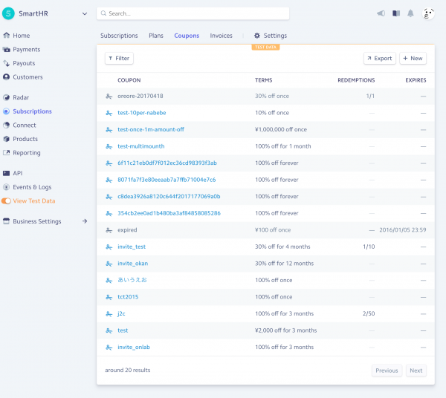Open coupon tct2015
This screenshot has width=446, height=398.
(x=128, y=297)
